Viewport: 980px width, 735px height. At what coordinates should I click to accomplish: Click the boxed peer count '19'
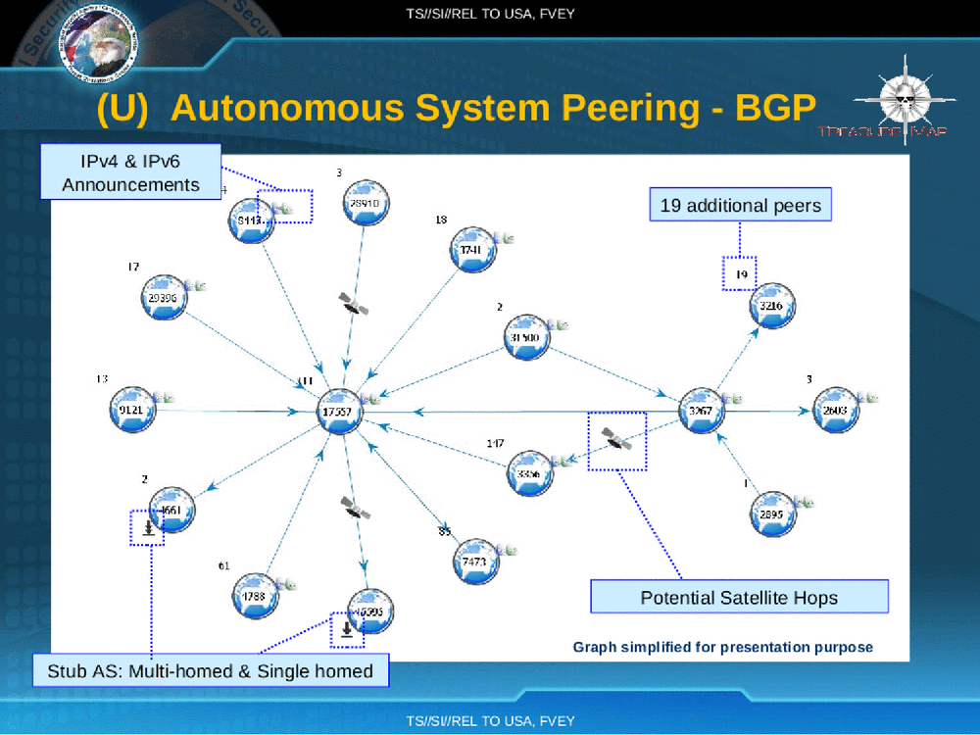pyautogui.click(x=741, y=273)
